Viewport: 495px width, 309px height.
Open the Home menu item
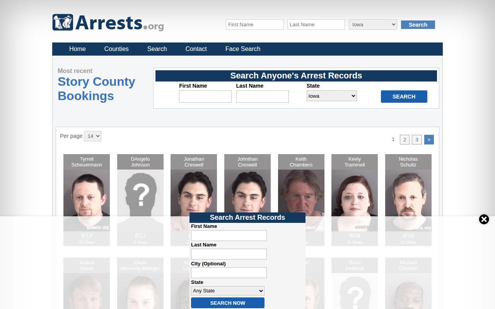click(77, 49)
